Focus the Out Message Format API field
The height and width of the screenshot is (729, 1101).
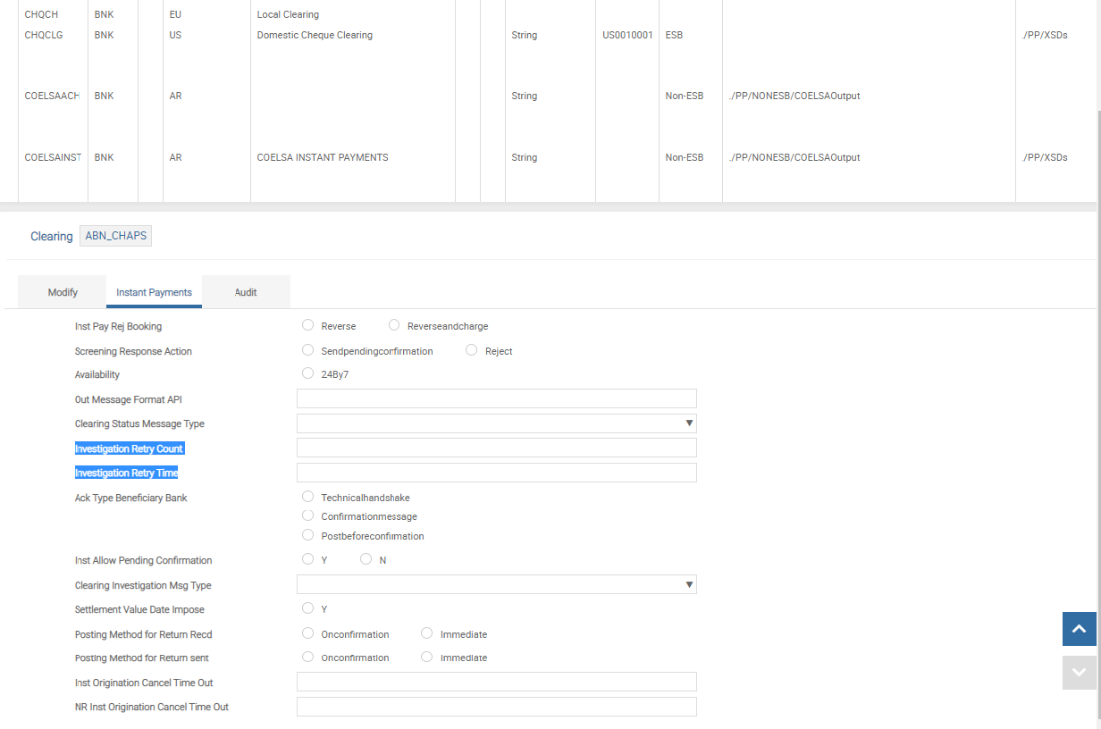tap(496, 399)
